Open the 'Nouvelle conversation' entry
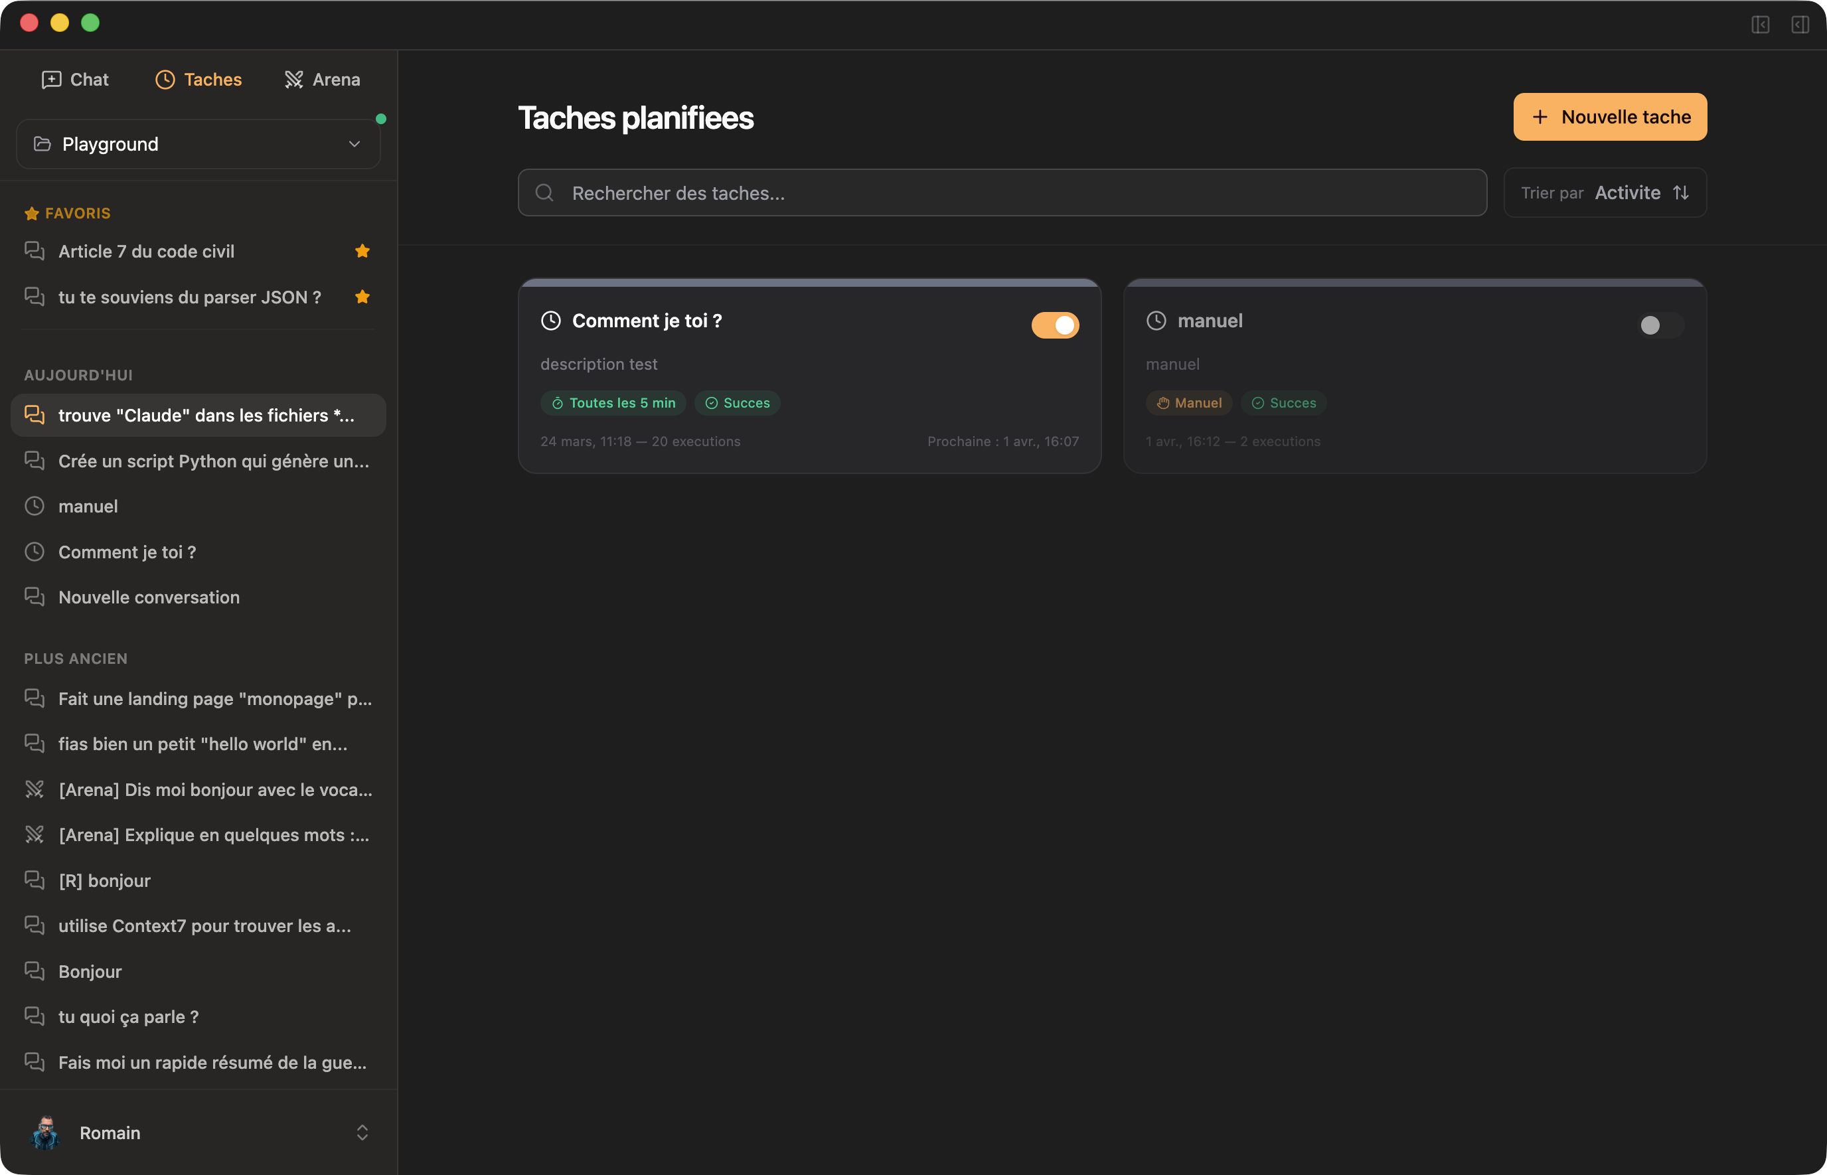This screenshot has width=1827, height=1175. coord(149,597)
